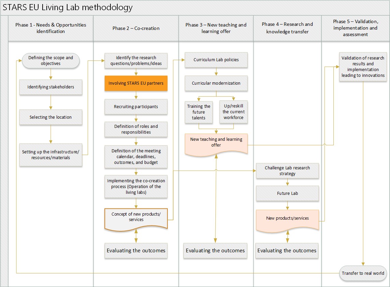Select 'Phase 4 – Research and knowledge transfer' header

(x=287, y=28)
